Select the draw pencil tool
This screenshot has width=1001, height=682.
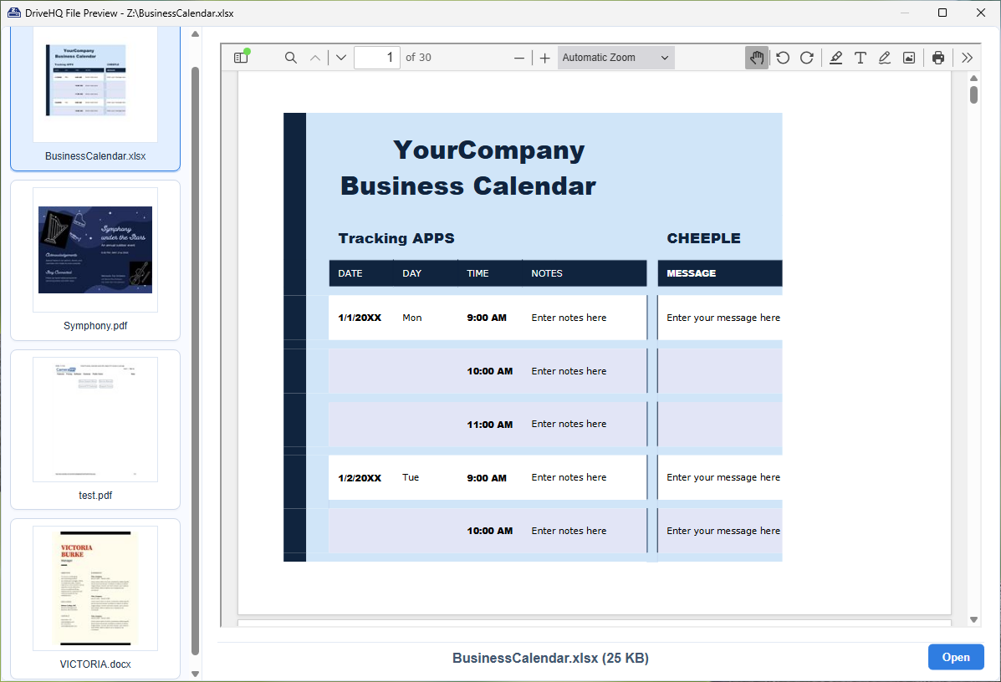pos(884,58)
